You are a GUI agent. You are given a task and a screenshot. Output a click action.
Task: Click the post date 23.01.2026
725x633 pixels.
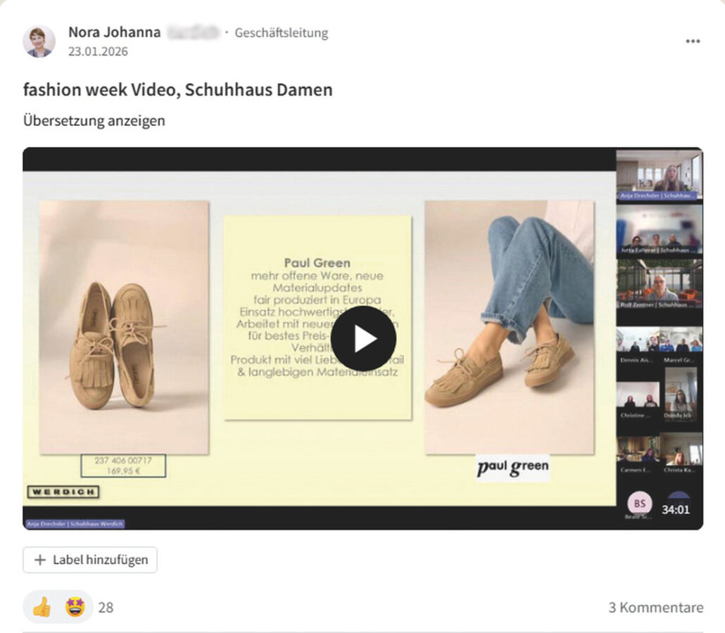(98, 51)
